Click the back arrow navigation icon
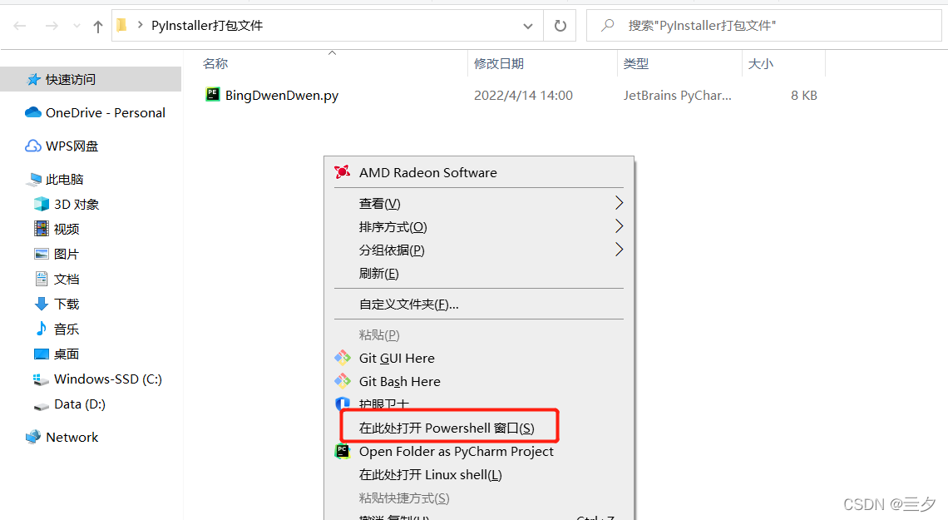 click(20, 26)
